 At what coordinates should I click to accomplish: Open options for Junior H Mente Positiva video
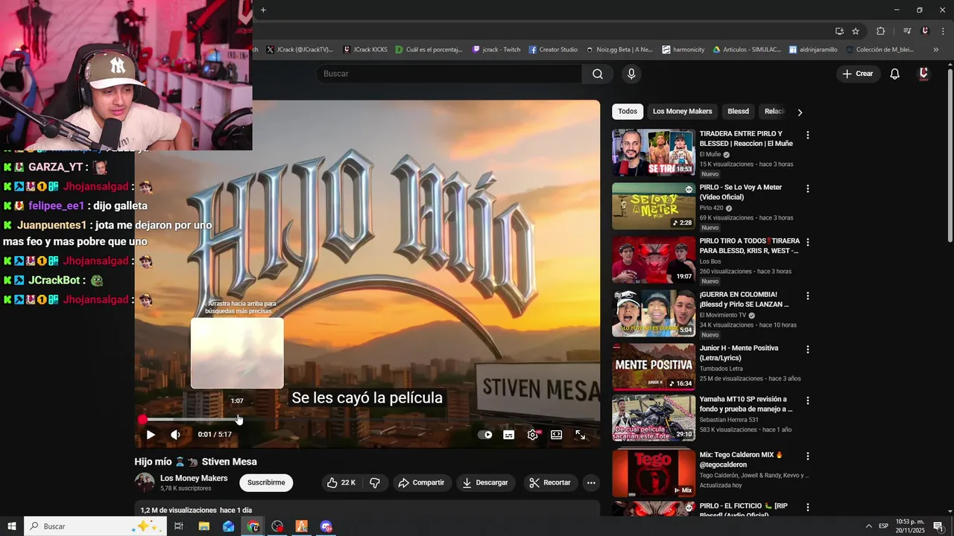pyautogui.click(x=807, y=350)
